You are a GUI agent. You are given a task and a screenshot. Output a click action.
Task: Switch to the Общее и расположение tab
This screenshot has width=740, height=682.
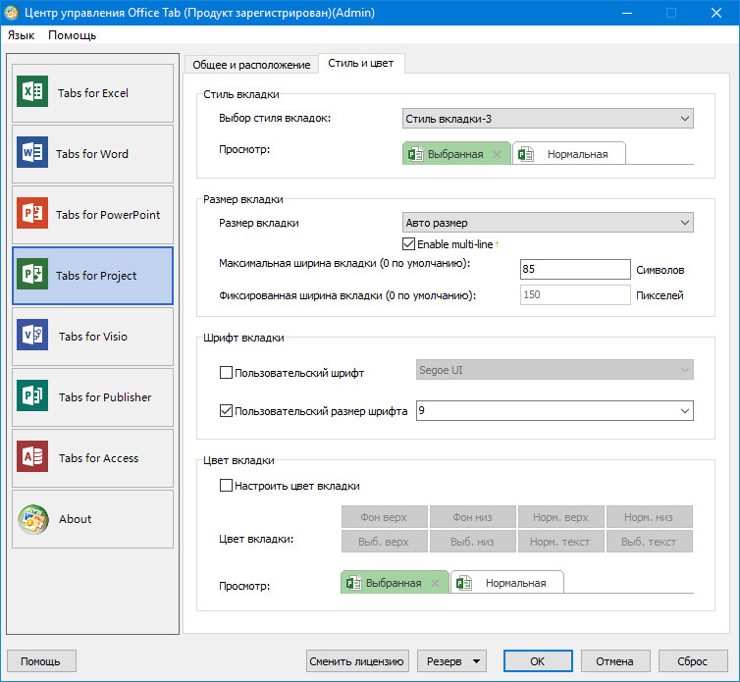tap(251, 65)
